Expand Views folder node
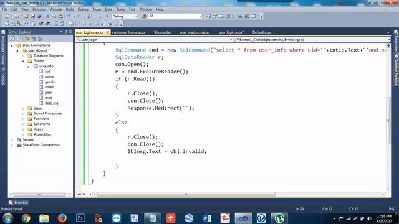This screenshot has width=399, height=224. 23,108
